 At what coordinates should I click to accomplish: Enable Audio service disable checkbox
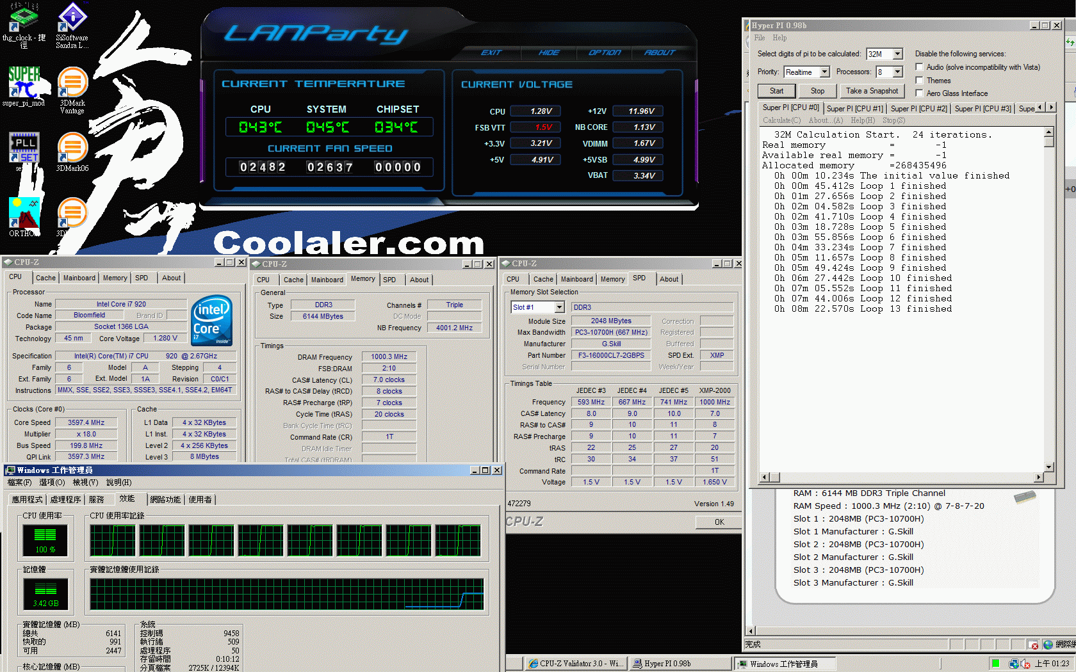click(919, 67)
